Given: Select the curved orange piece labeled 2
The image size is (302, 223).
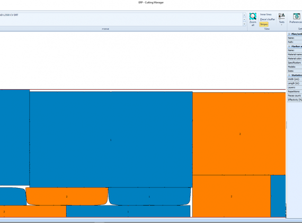Looking at the screenshot, I should 67,196.
